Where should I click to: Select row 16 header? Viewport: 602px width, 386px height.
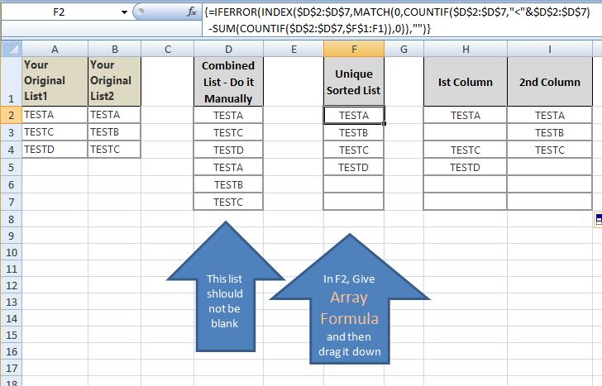coord(12,351)
